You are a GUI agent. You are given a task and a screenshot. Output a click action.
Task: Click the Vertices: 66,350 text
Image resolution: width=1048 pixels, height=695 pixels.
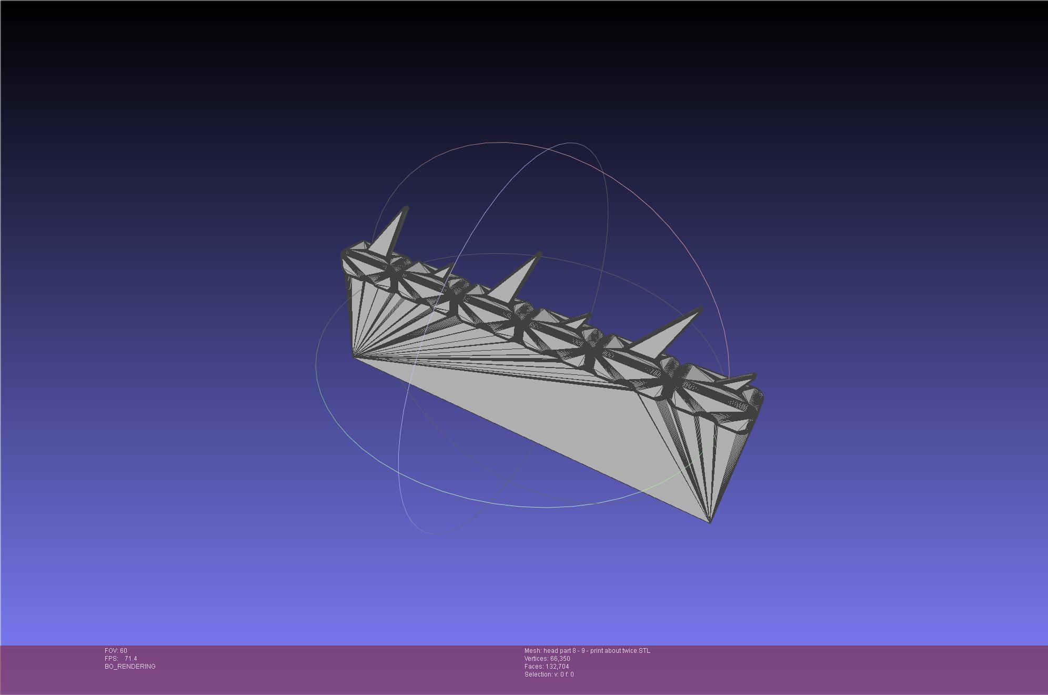point(547,658)
